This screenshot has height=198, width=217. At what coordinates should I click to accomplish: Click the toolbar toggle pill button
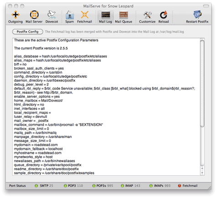[x=206, y=6]
